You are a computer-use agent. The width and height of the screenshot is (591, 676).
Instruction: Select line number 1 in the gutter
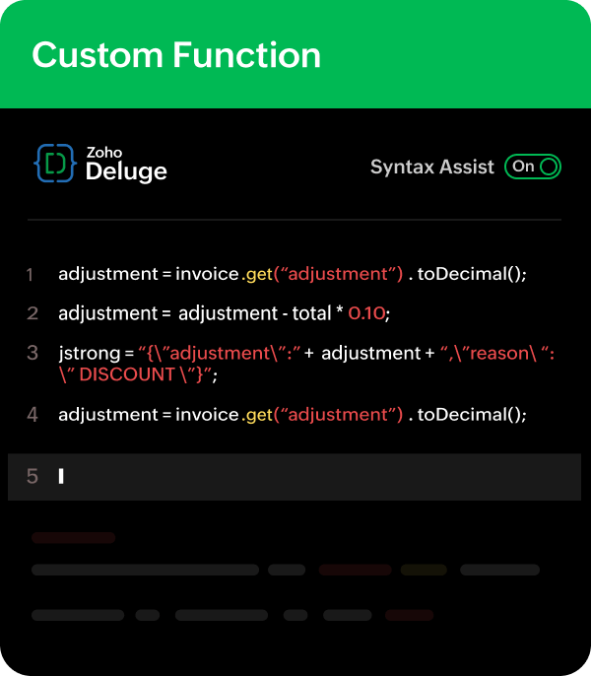pos(31,274)
